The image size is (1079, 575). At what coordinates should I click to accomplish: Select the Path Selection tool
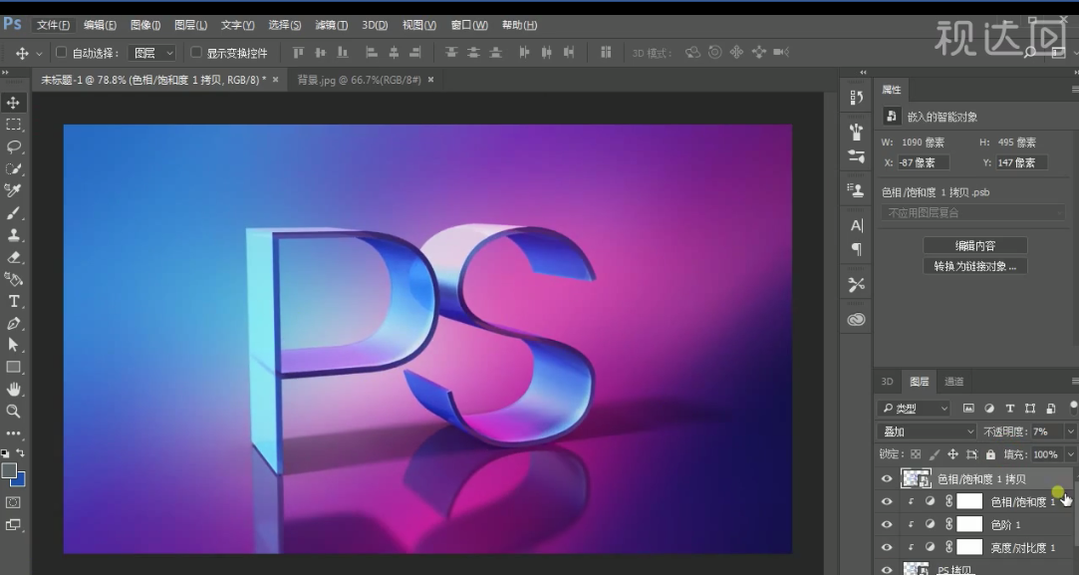(x=13, y=345)
